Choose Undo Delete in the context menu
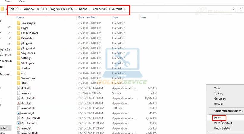The width and height of the screenshot is (244, 134). click(x=222, y=128)
